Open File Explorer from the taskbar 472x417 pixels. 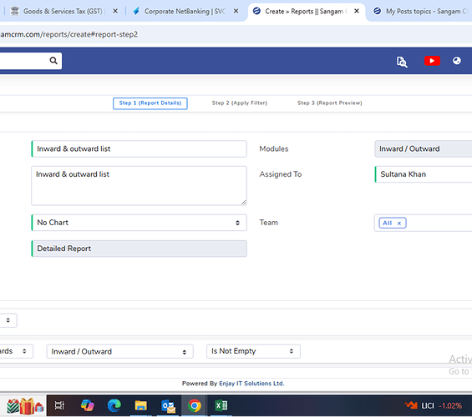coord(140,405)
